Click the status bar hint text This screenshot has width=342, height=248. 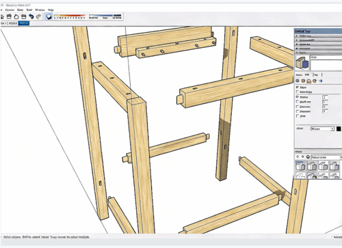point(47,237)
